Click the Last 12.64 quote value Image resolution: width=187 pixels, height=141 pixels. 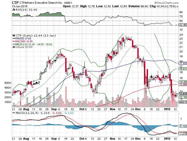119,6
